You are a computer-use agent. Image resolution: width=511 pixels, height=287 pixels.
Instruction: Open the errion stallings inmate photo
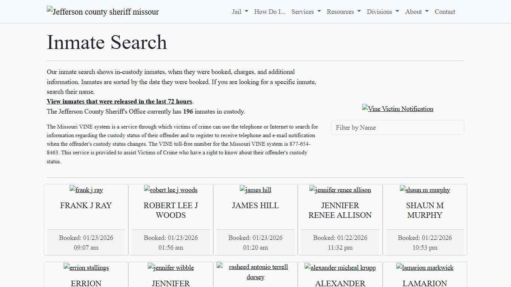86,268
